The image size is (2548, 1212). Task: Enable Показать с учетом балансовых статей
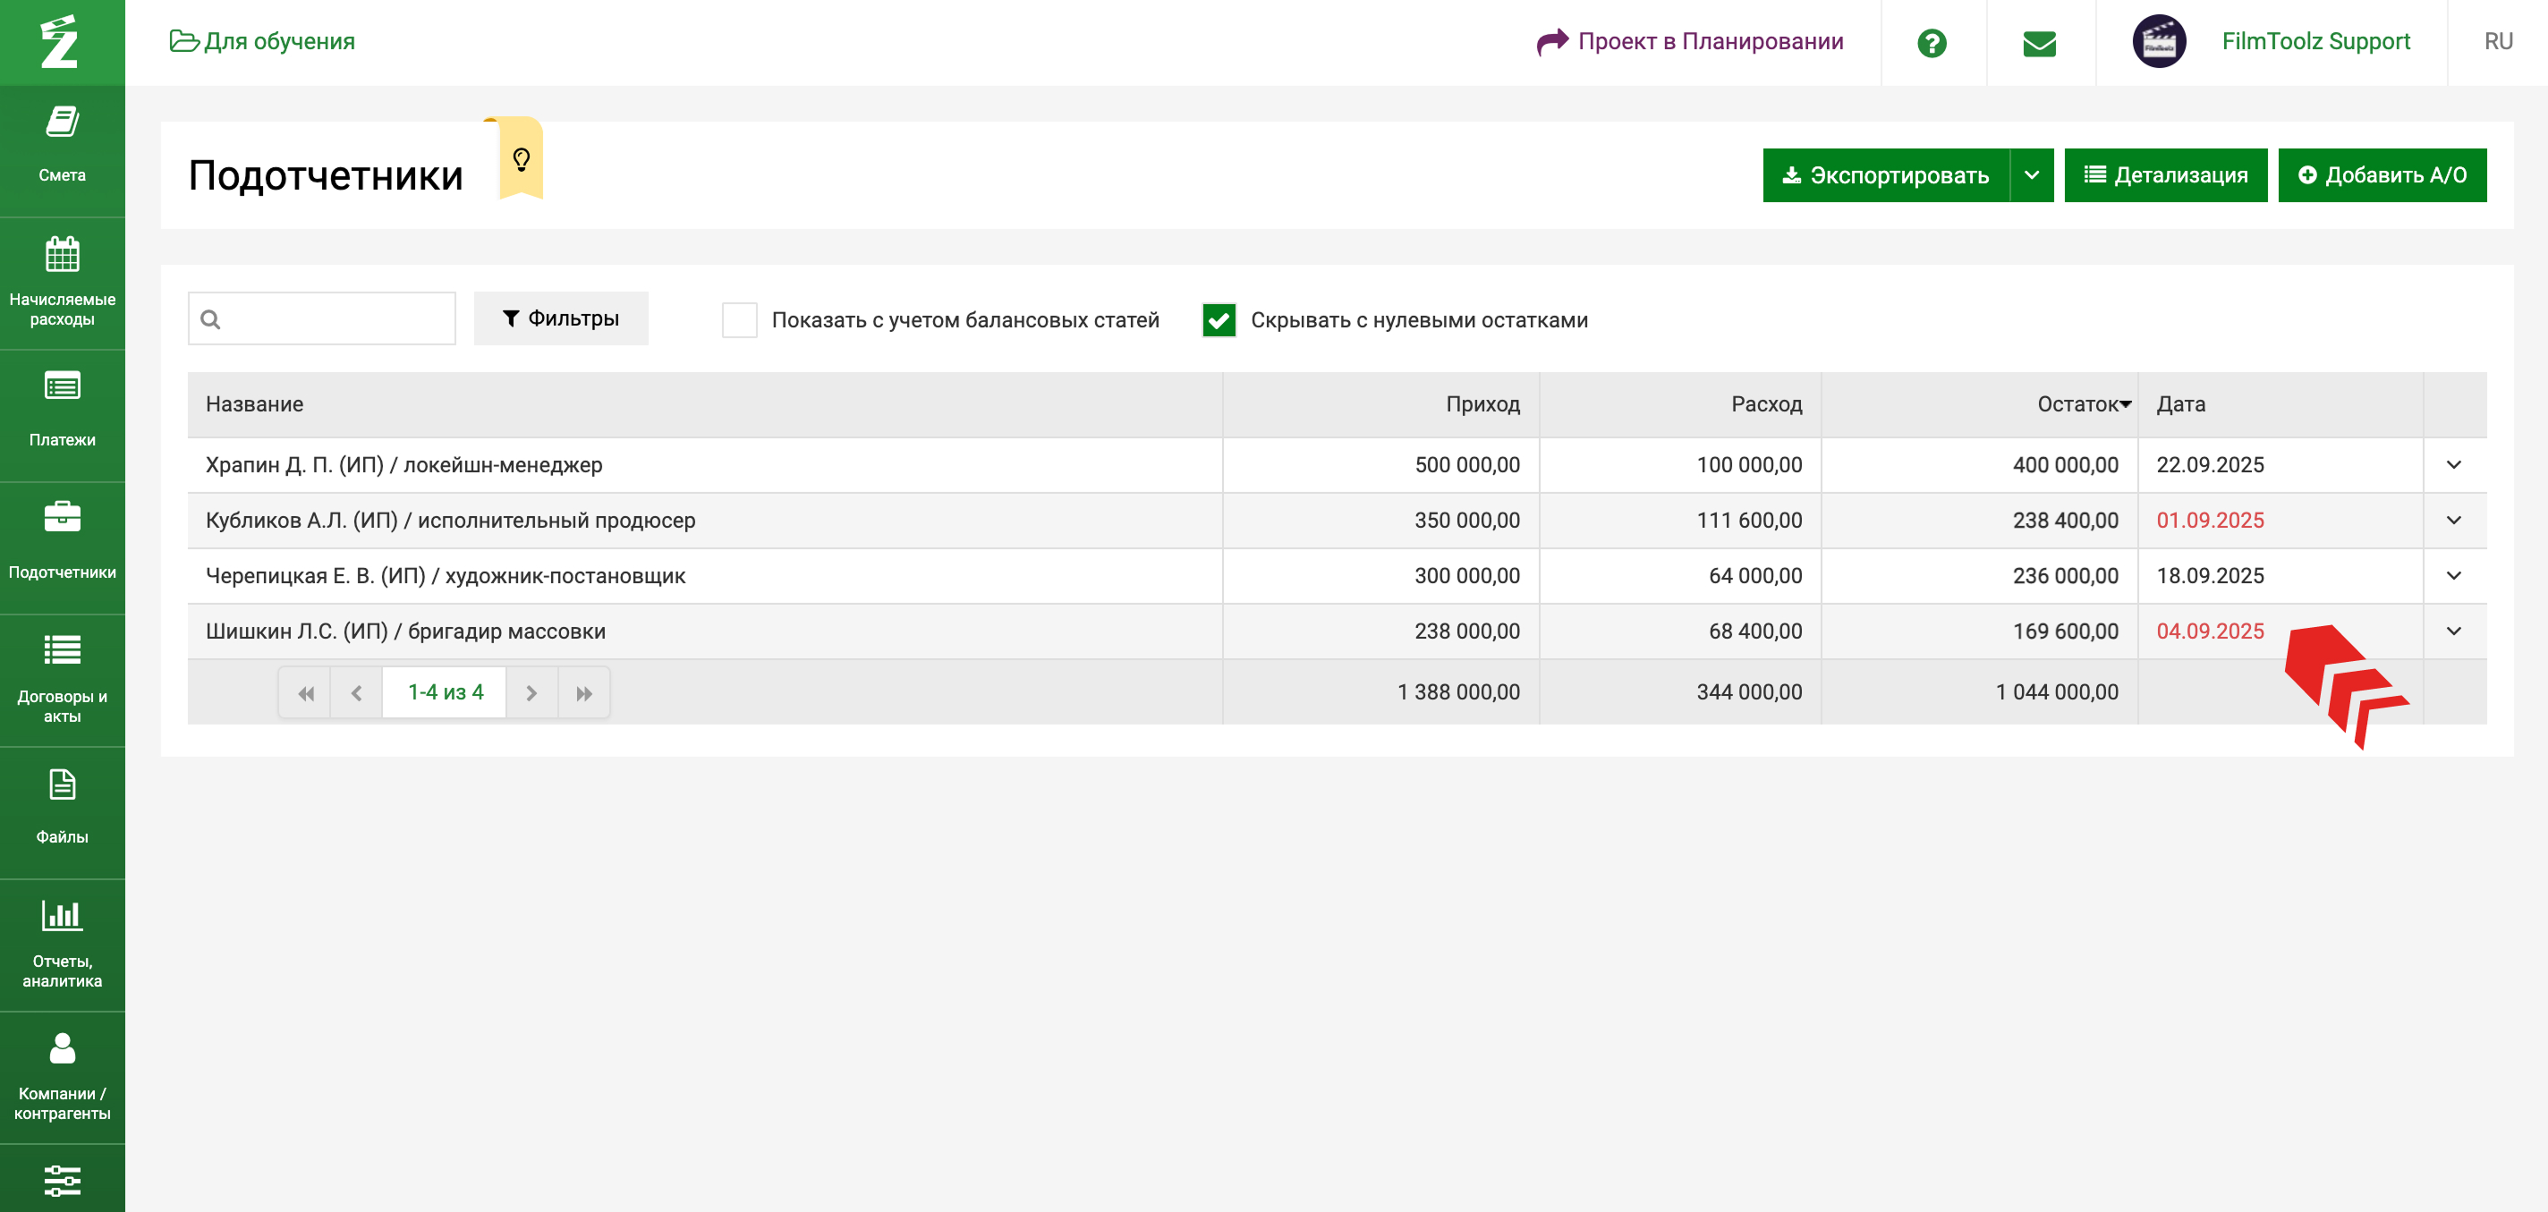pos(739,320)
